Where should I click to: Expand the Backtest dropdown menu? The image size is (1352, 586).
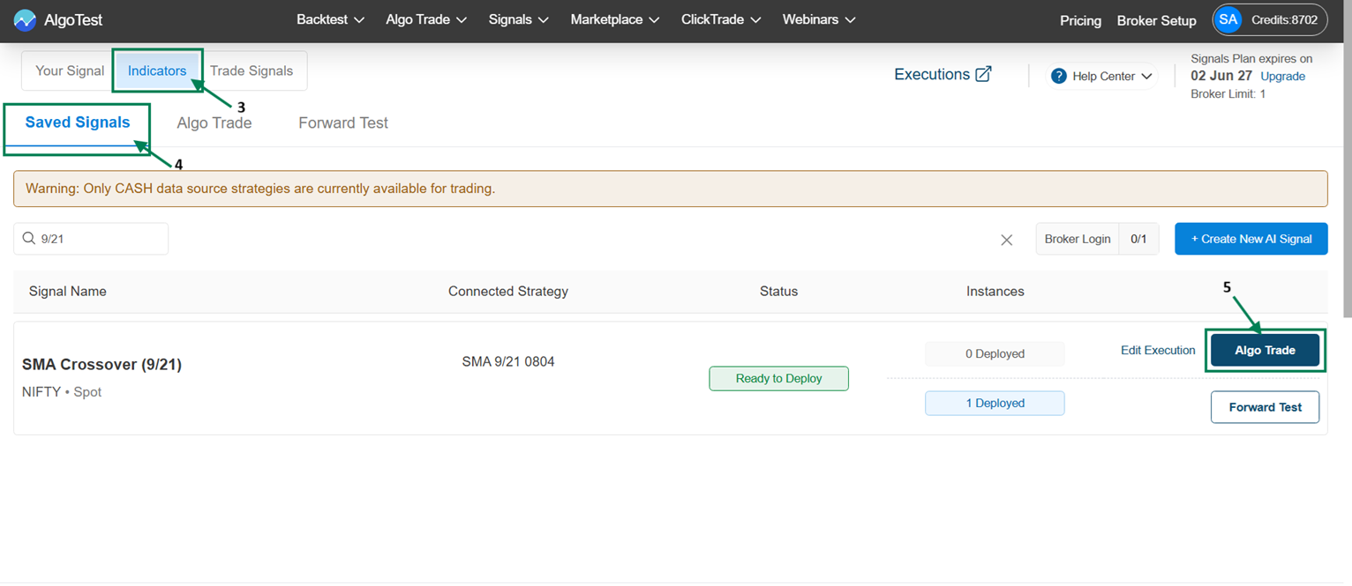coord(331,19)
